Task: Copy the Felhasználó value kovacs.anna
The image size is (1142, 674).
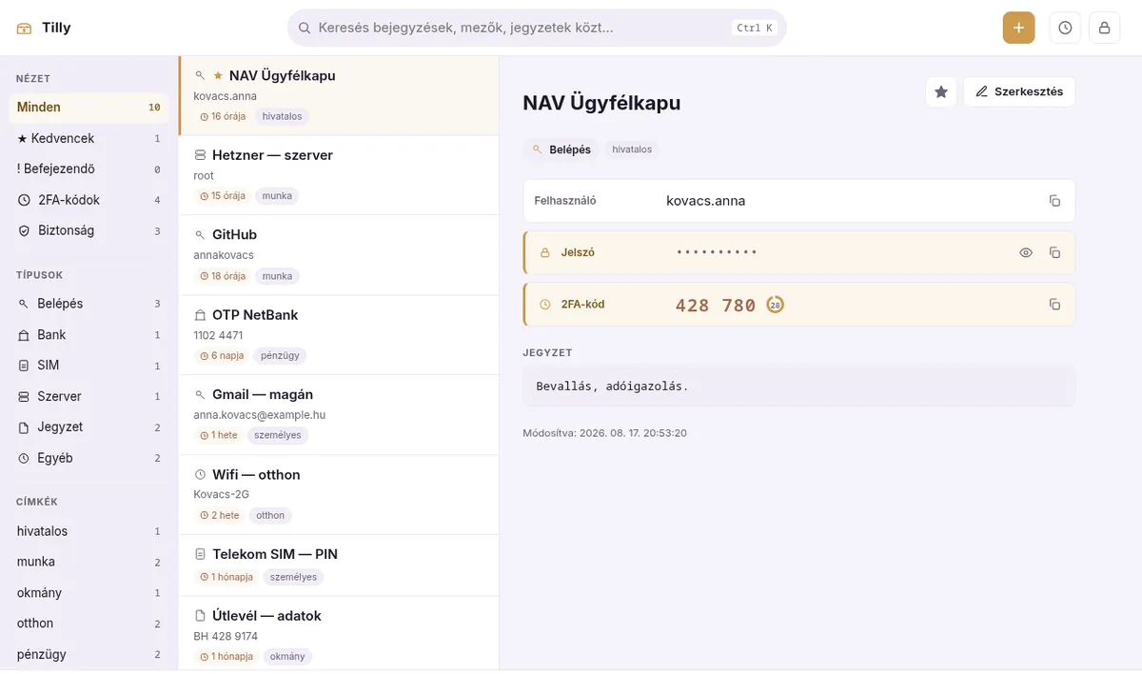Action: pos(1054,201)
